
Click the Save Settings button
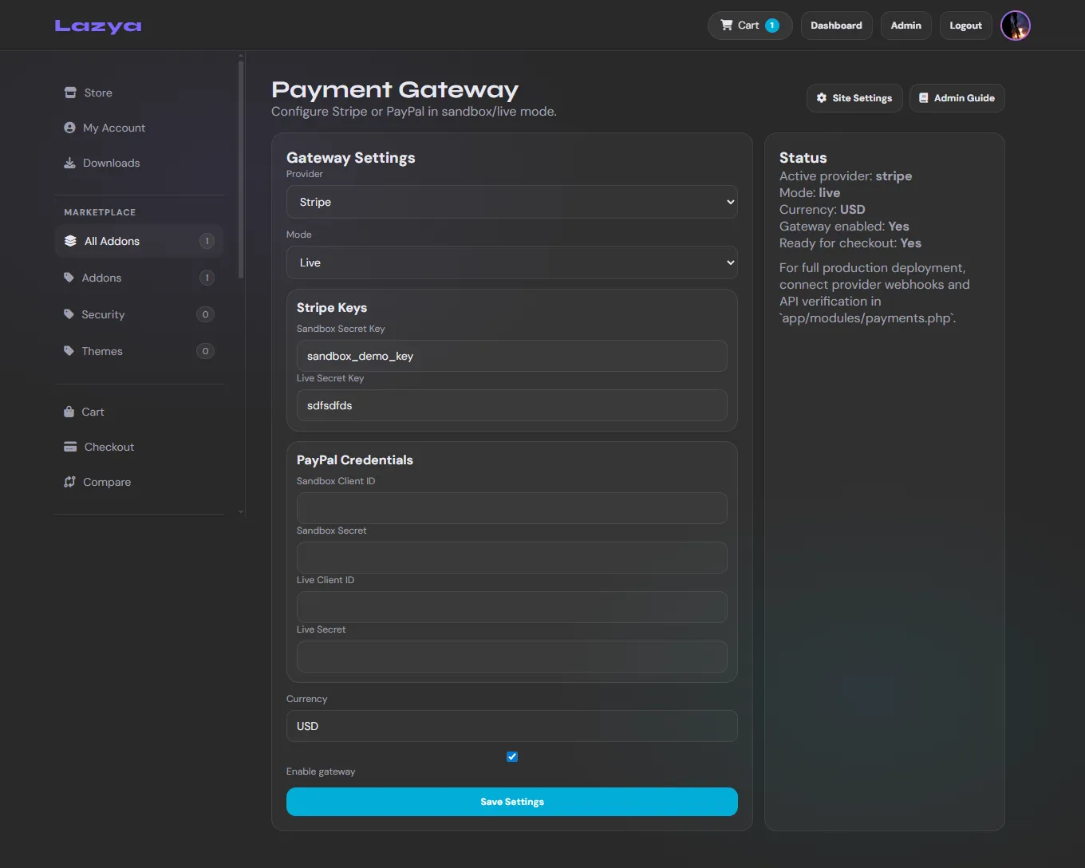(x=512, y=802)
